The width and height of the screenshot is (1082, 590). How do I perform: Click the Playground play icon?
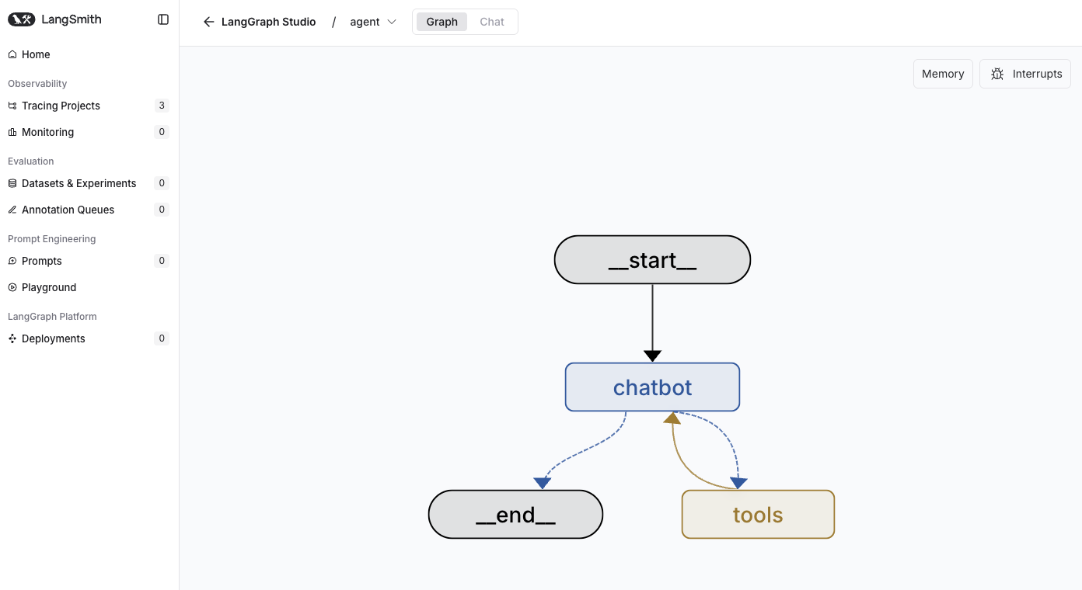[12, 287]
